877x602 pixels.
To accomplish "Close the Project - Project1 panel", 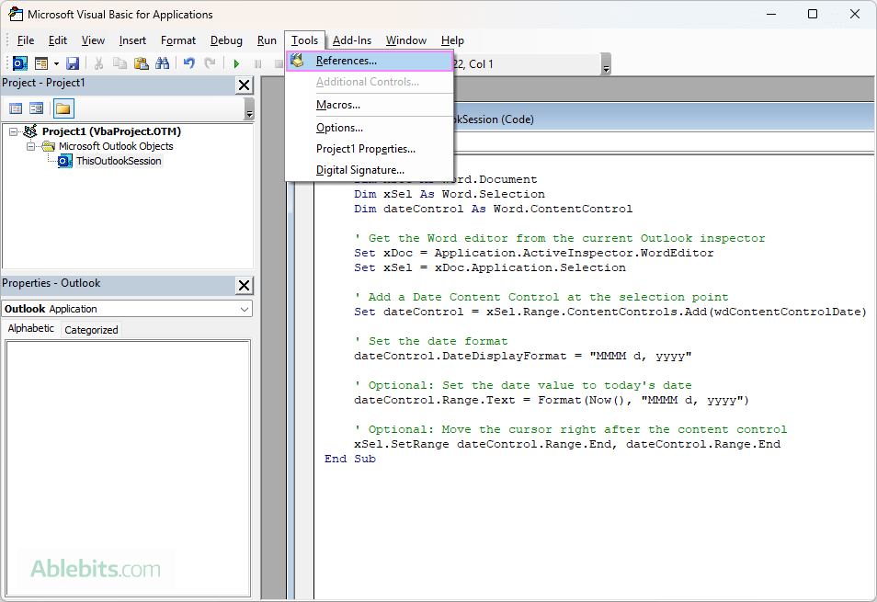I will pyautogui.click(x=244, y=85).
